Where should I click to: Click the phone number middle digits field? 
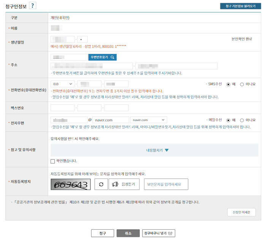tap(89, 84)
